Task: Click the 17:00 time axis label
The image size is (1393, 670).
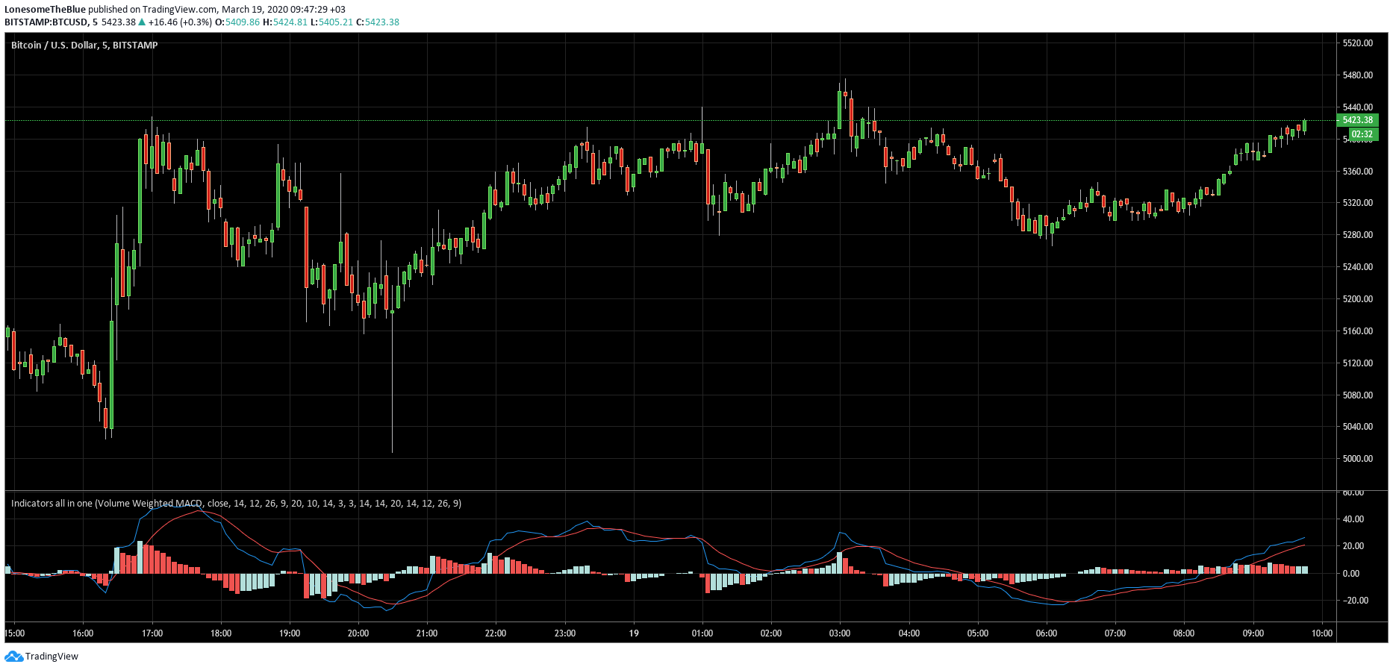Action: coord(152,633)
